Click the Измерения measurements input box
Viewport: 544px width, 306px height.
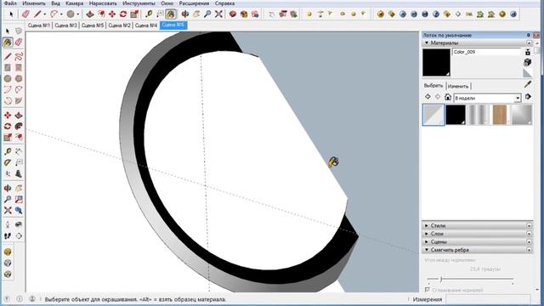point(488,299)
